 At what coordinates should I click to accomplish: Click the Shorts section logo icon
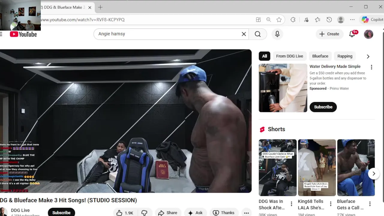(x=262, y=129)
